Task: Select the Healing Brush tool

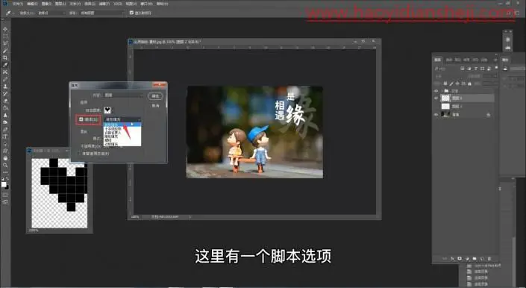Action: click(x=5, y=72)
